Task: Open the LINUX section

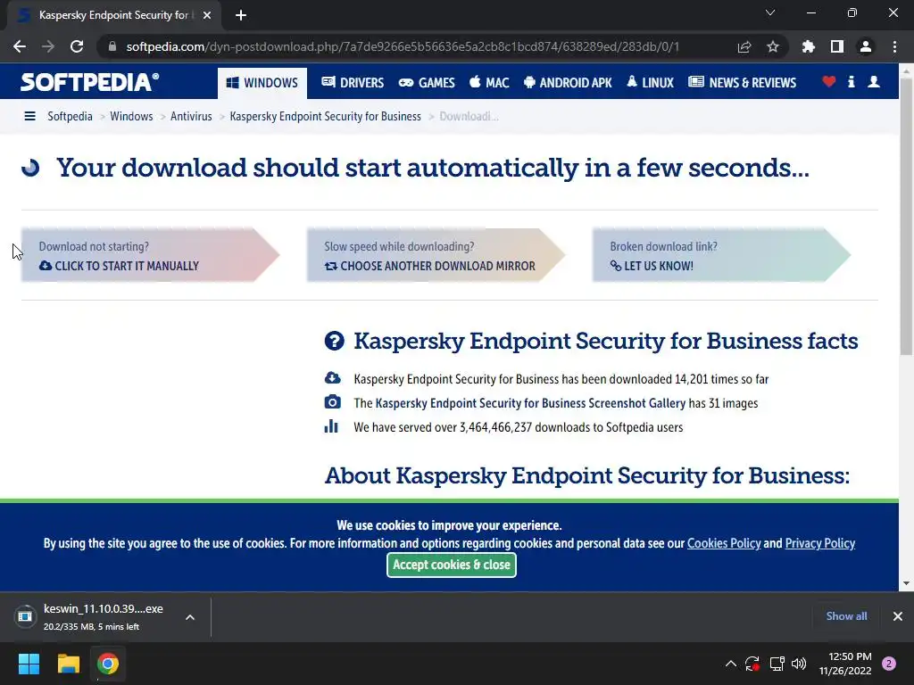Action: (650, 83)
